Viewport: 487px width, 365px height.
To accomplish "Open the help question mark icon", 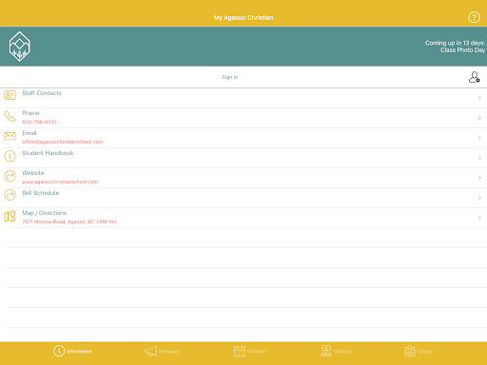I will [474, 17].
